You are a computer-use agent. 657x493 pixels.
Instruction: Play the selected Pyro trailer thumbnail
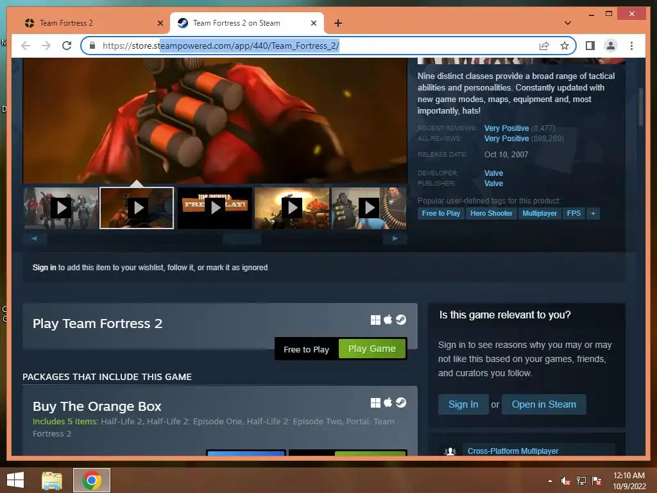(137, 208)
